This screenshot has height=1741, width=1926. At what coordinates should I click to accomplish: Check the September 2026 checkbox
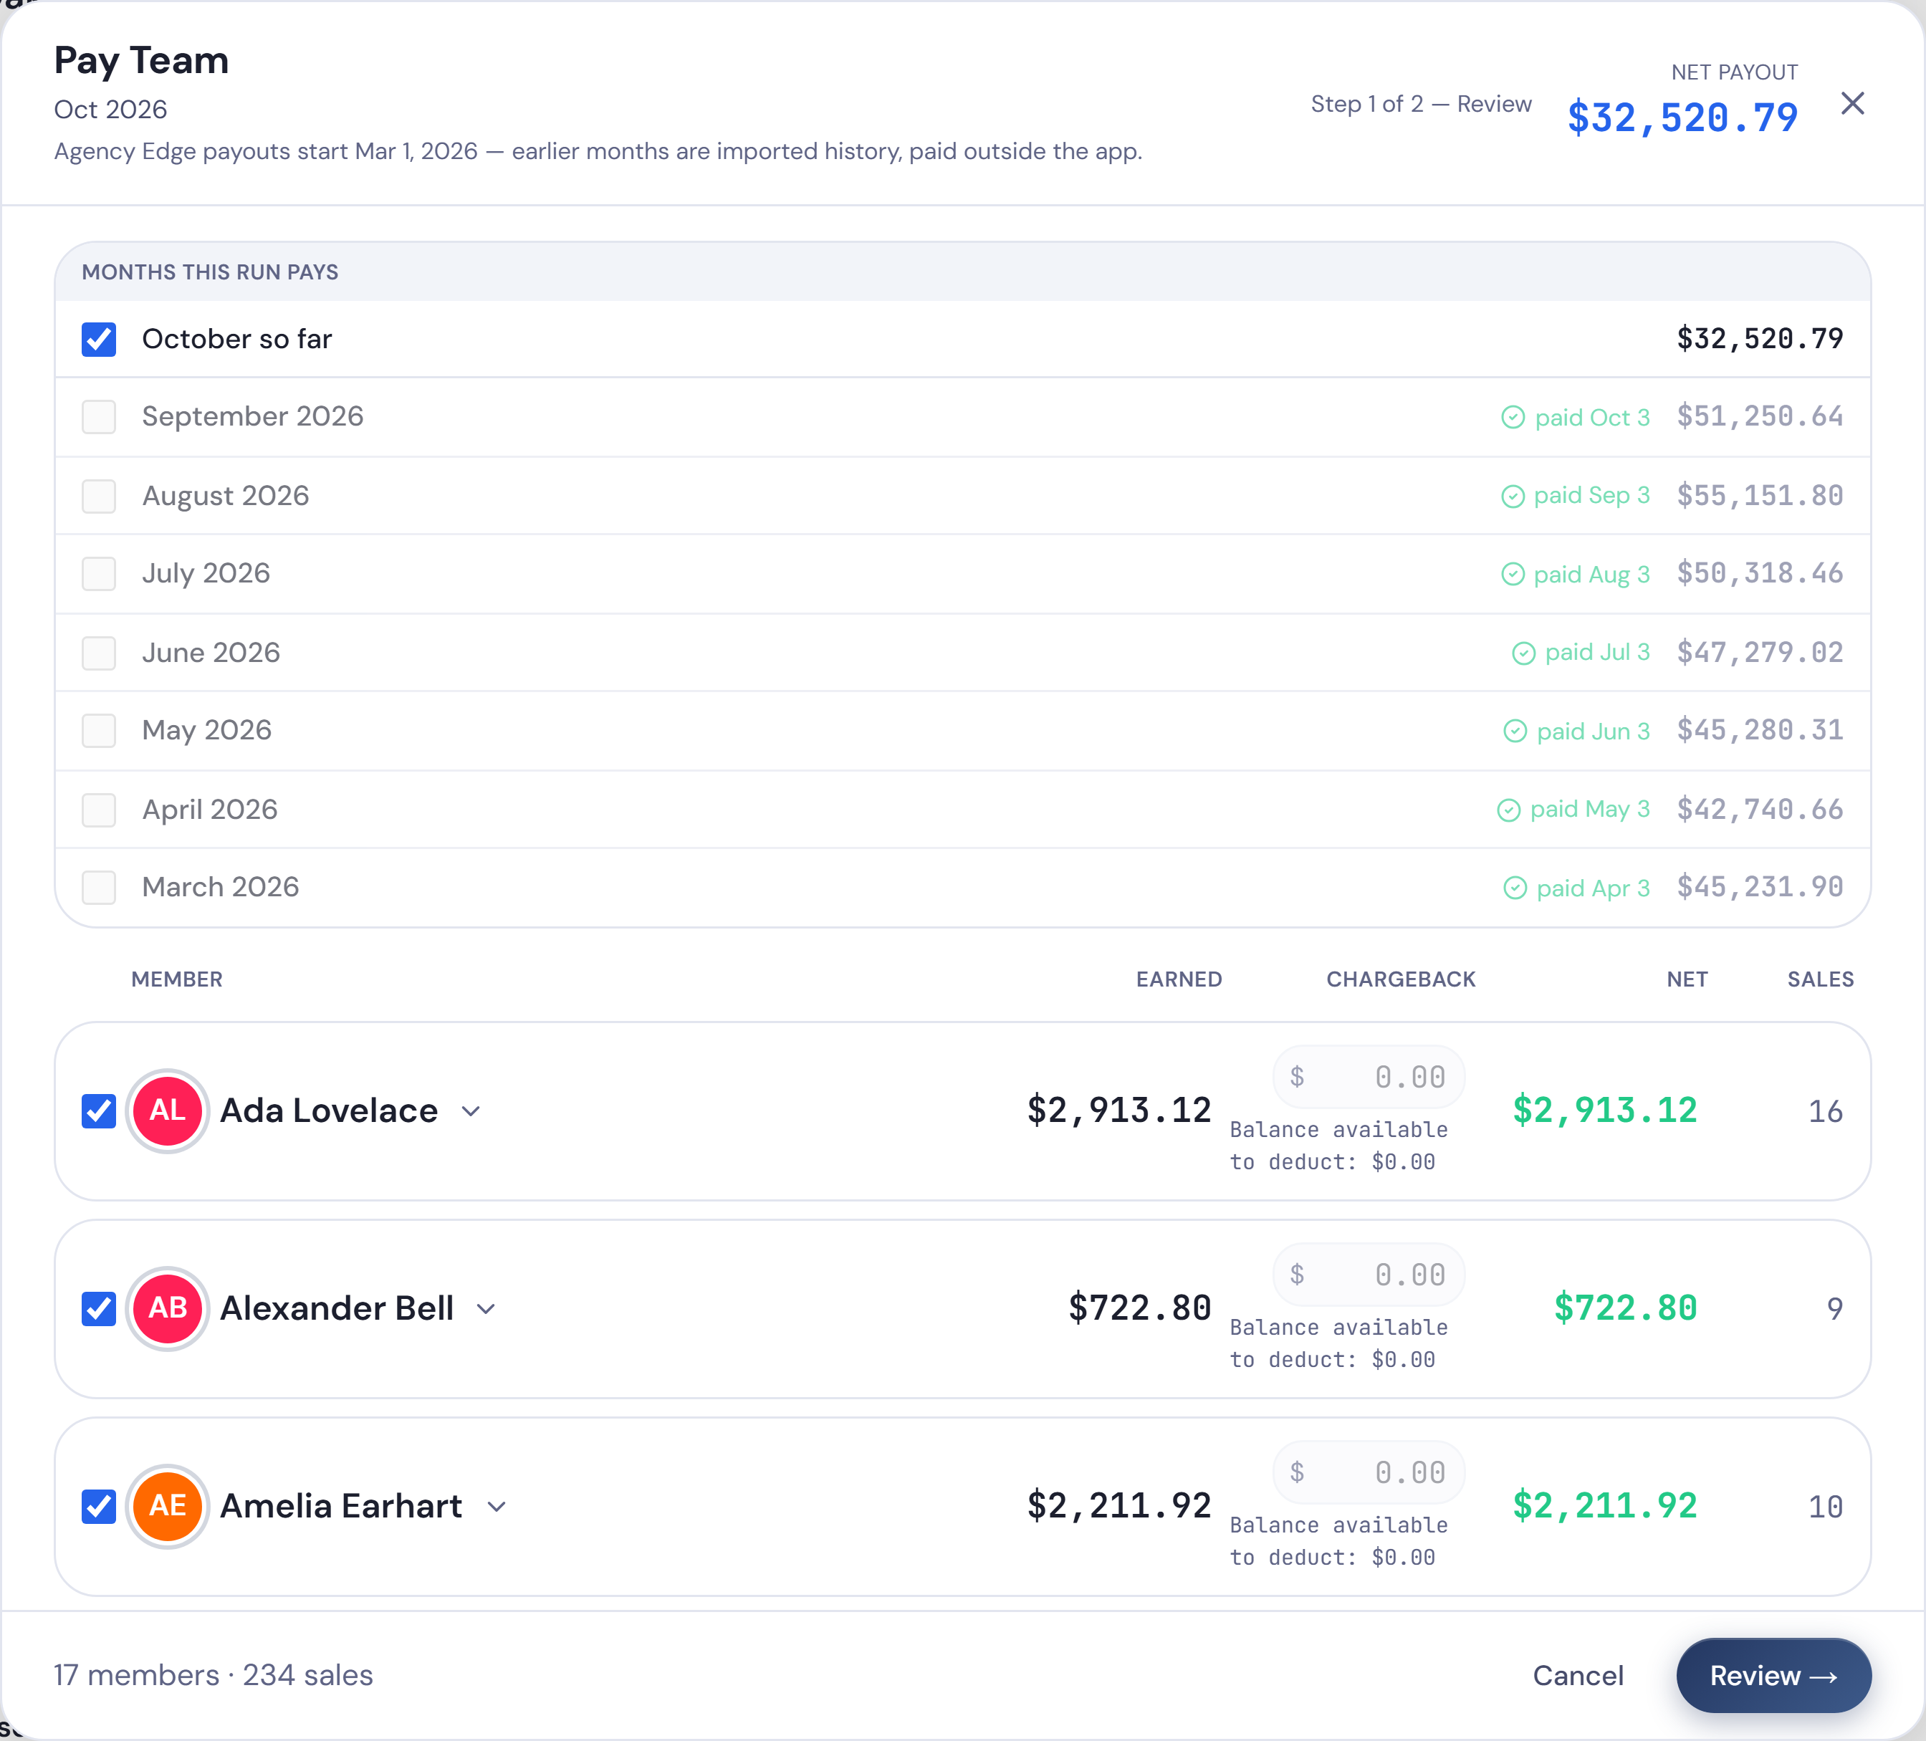[x=98, y=418]
